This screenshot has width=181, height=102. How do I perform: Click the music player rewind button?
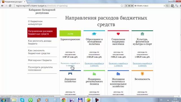pyautogui.click(x=129, y=6)
